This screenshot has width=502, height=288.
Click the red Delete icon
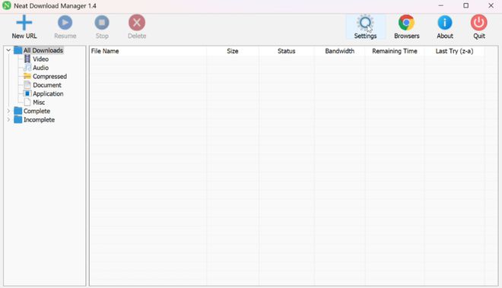[137, 23]
